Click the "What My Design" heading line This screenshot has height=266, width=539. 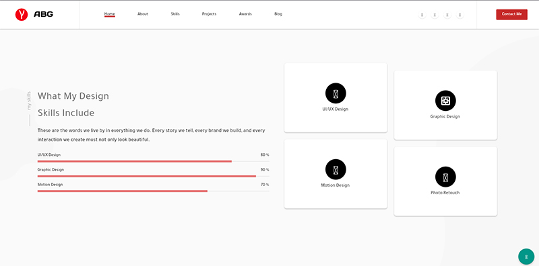point(73,96)
